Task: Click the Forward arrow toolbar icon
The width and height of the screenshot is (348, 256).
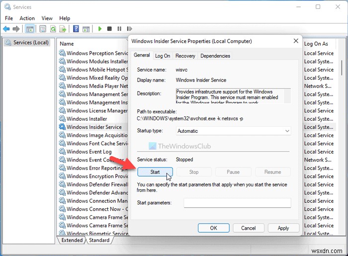Action: 16,29
